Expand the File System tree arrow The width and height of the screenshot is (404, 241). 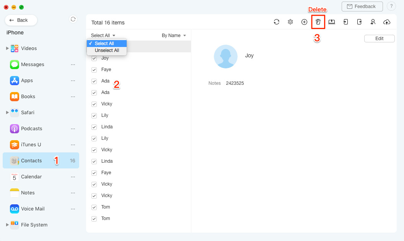click(x=7, y=225)
